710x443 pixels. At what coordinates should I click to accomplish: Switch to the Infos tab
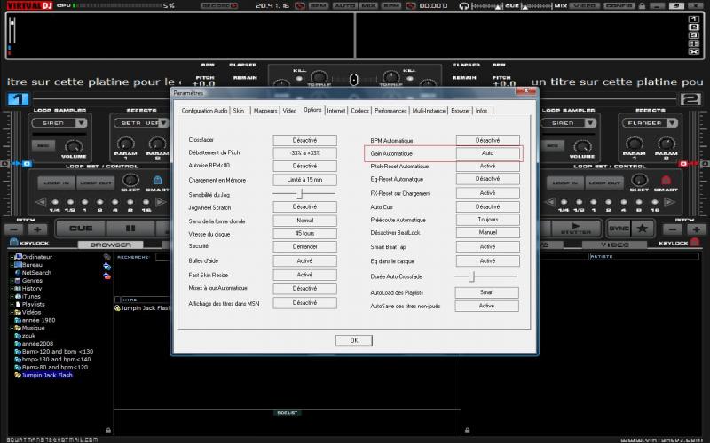(481, 110)
